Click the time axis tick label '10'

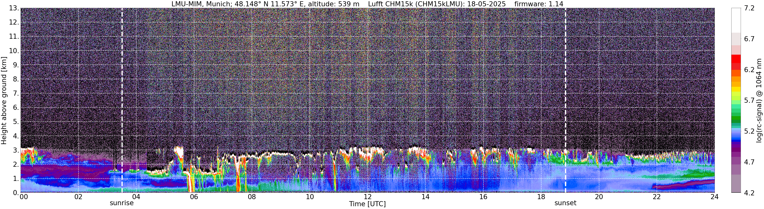tap(310, 197)
